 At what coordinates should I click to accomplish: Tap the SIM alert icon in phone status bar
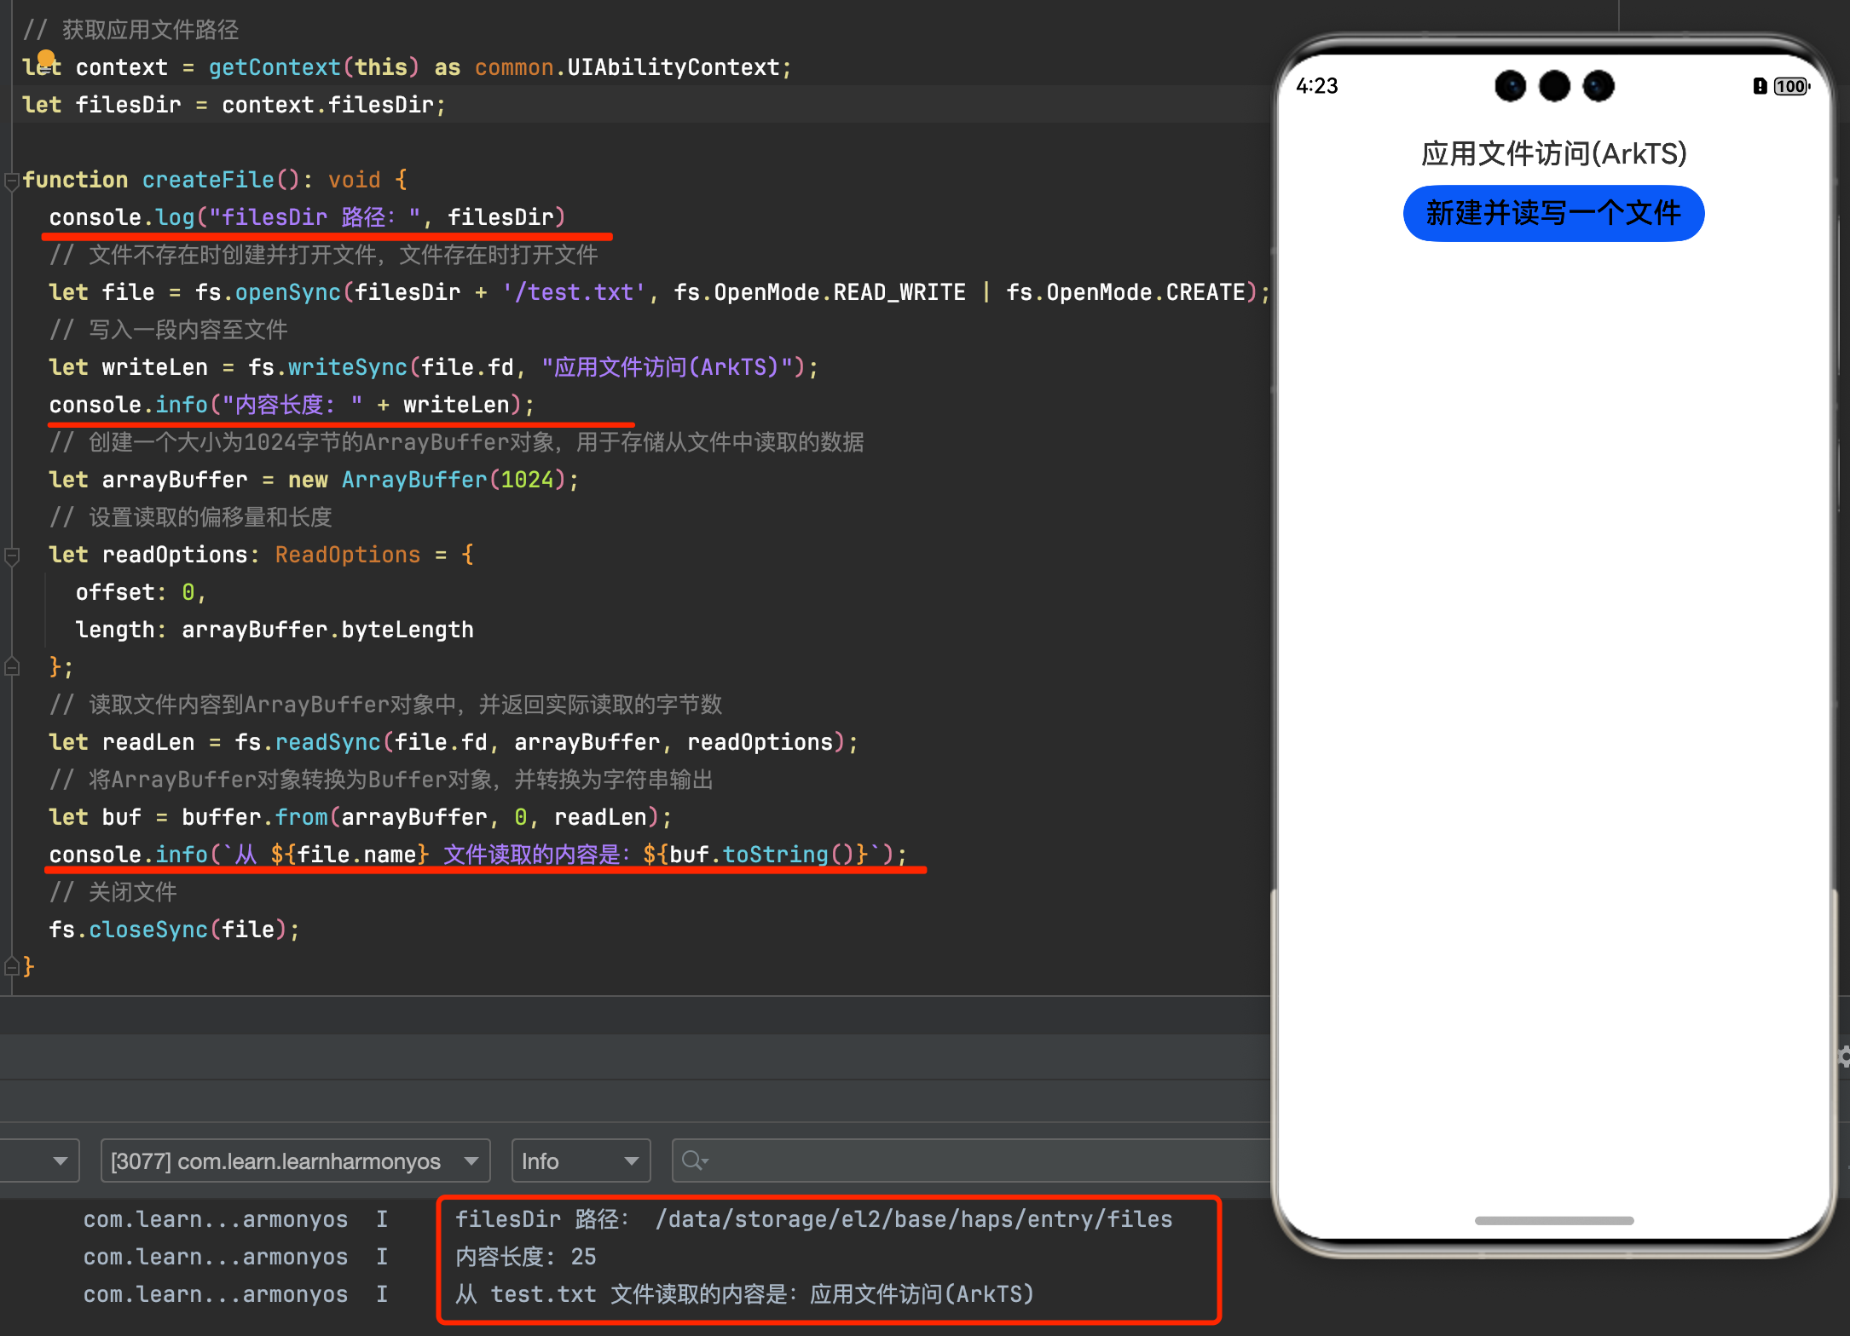point(1759,86)
